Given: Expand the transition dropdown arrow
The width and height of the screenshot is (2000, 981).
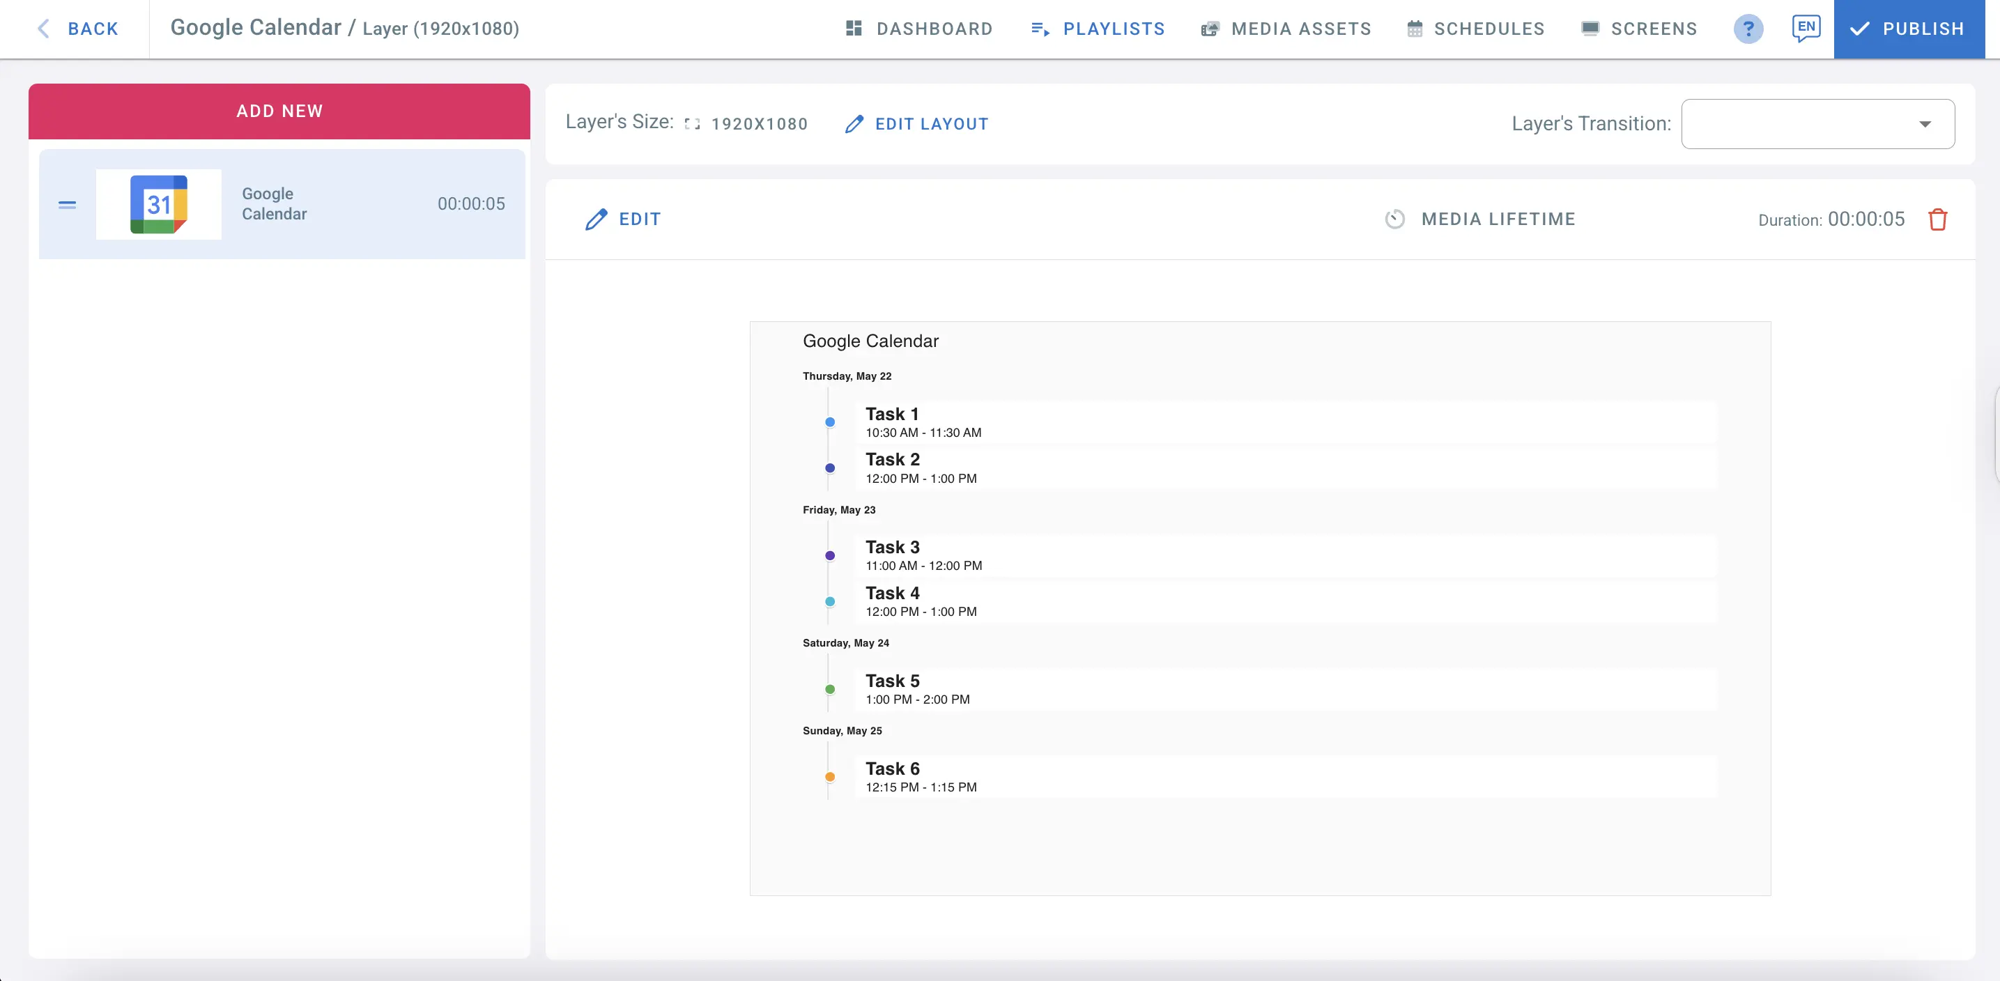Looking at the screenshot, I should [x=1926, y=123].
